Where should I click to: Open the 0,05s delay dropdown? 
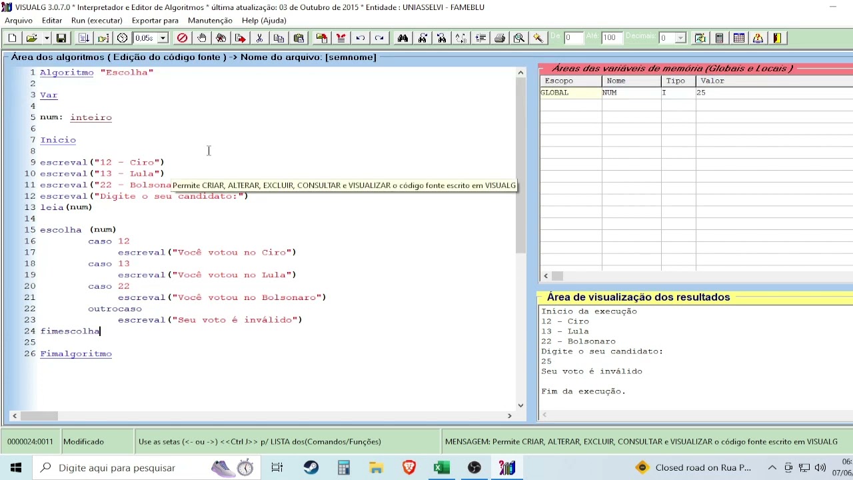[162, 38]
